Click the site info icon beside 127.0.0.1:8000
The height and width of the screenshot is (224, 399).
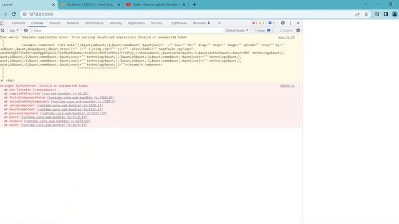click(25, 14)
